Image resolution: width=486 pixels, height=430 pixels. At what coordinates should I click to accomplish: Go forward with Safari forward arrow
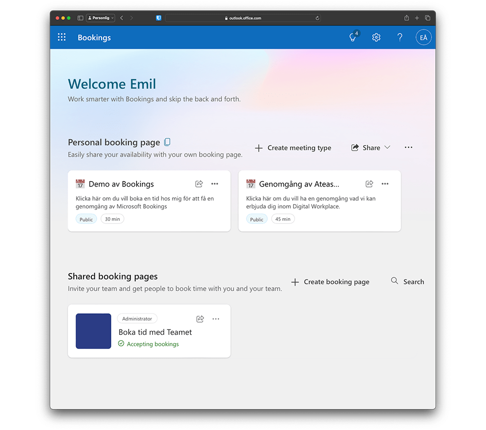131,18
